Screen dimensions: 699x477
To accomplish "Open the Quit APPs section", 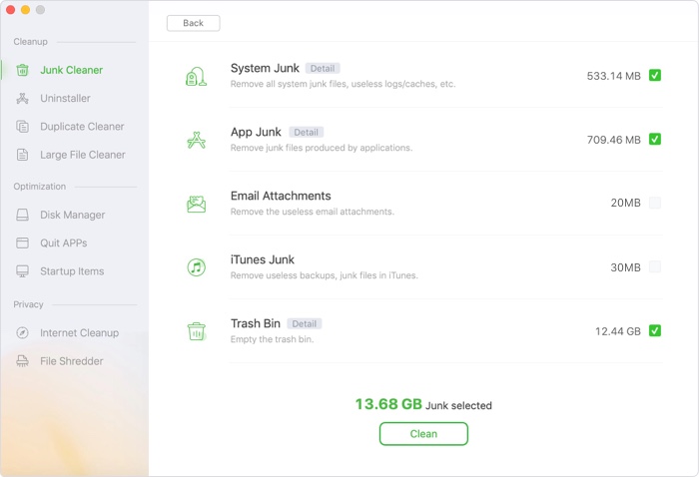I will (63, 242).
